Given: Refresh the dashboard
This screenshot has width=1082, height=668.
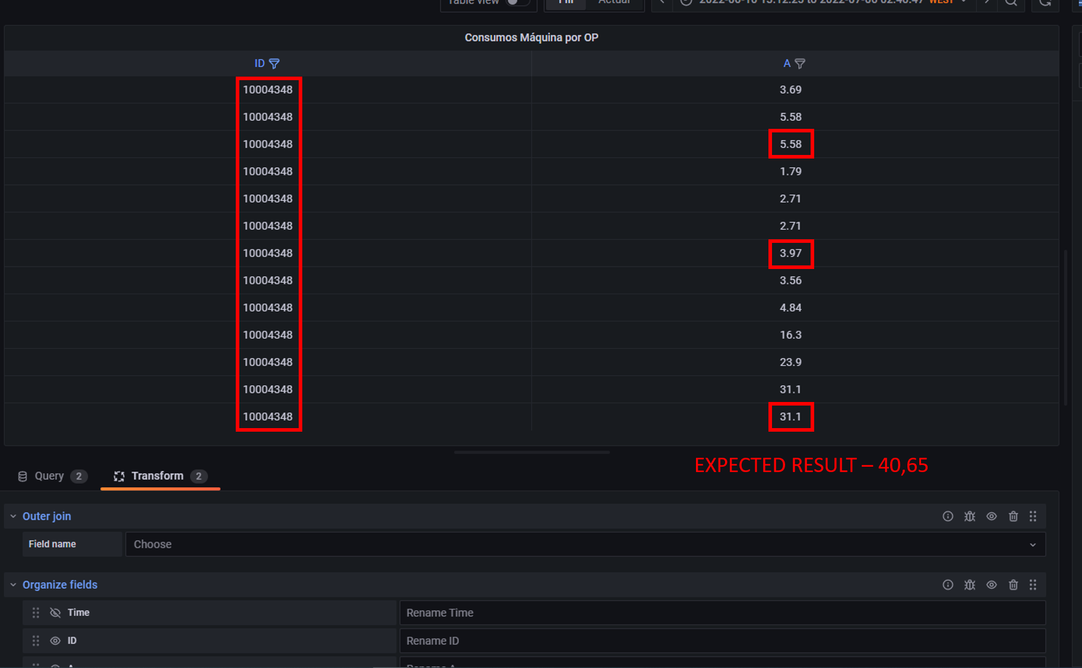Looking at the screenshot, I should point(1045,4).
